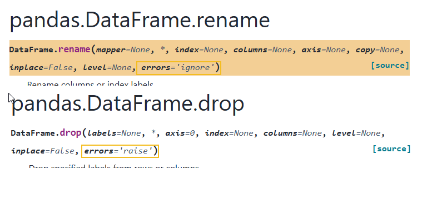Select the highlighted errors='raise' parameter

click(x=120, y=151)
